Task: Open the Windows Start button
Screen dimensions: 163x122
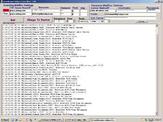Action: (4, 120)
